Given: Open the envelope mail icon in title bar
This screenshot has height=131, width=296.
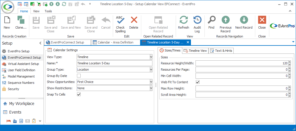Looking at the screenshot, I should 45,4.
